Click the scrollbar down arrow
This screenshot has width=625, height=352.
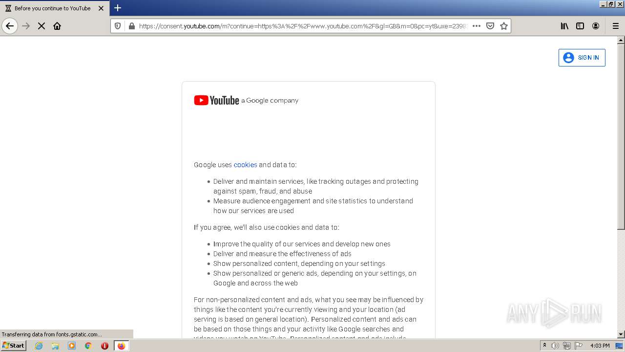pos(621,334)
